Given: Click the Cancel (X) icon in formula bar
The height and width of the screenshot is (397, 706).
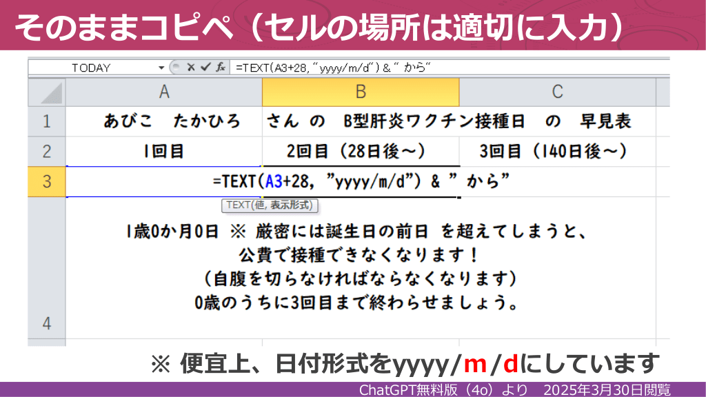Looking at the screenshot, I should [191, 68].
